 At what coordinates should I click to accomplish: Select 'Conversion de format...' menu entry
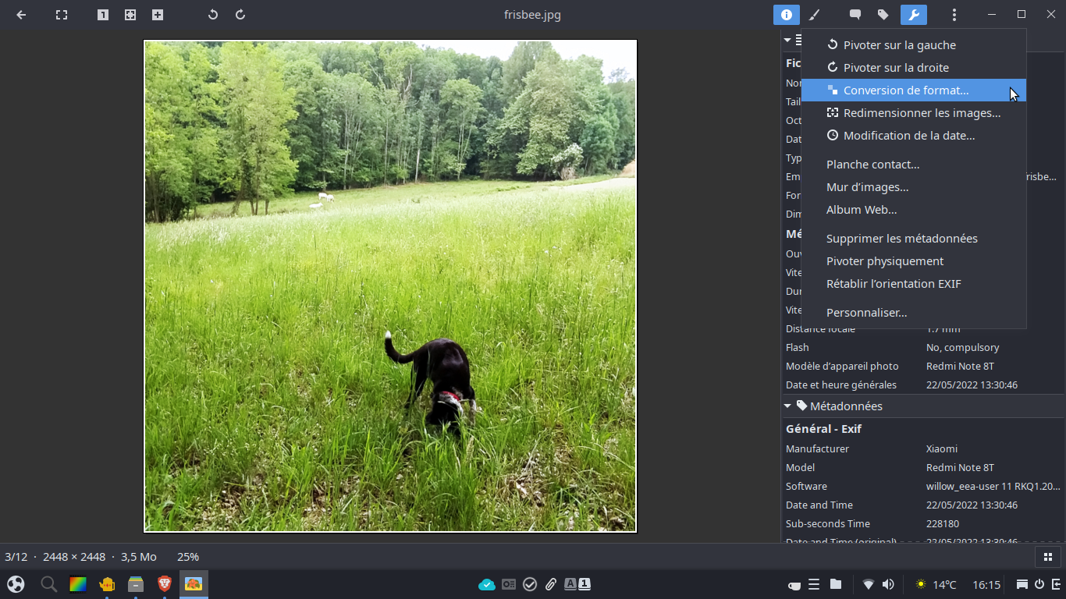click(x=905, y=90)
